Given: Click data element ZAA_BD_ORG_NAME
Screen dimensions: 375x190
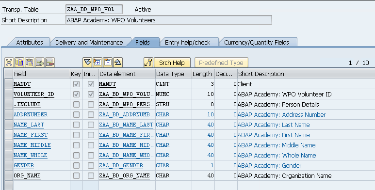Looking at the screenshot, I should [x=124, y=175].
